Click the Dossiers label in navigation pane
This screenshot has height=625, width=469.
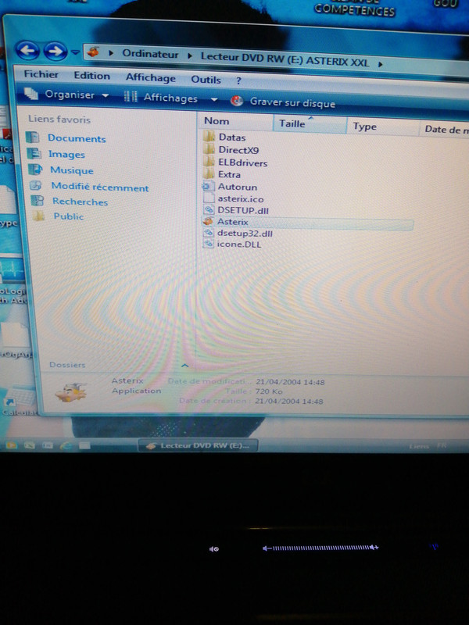[67, 365]
